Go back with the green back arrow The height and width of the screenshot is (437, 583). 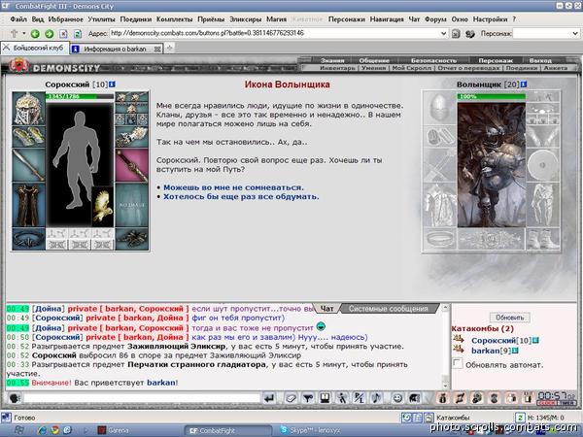click(x=35, y=34)
